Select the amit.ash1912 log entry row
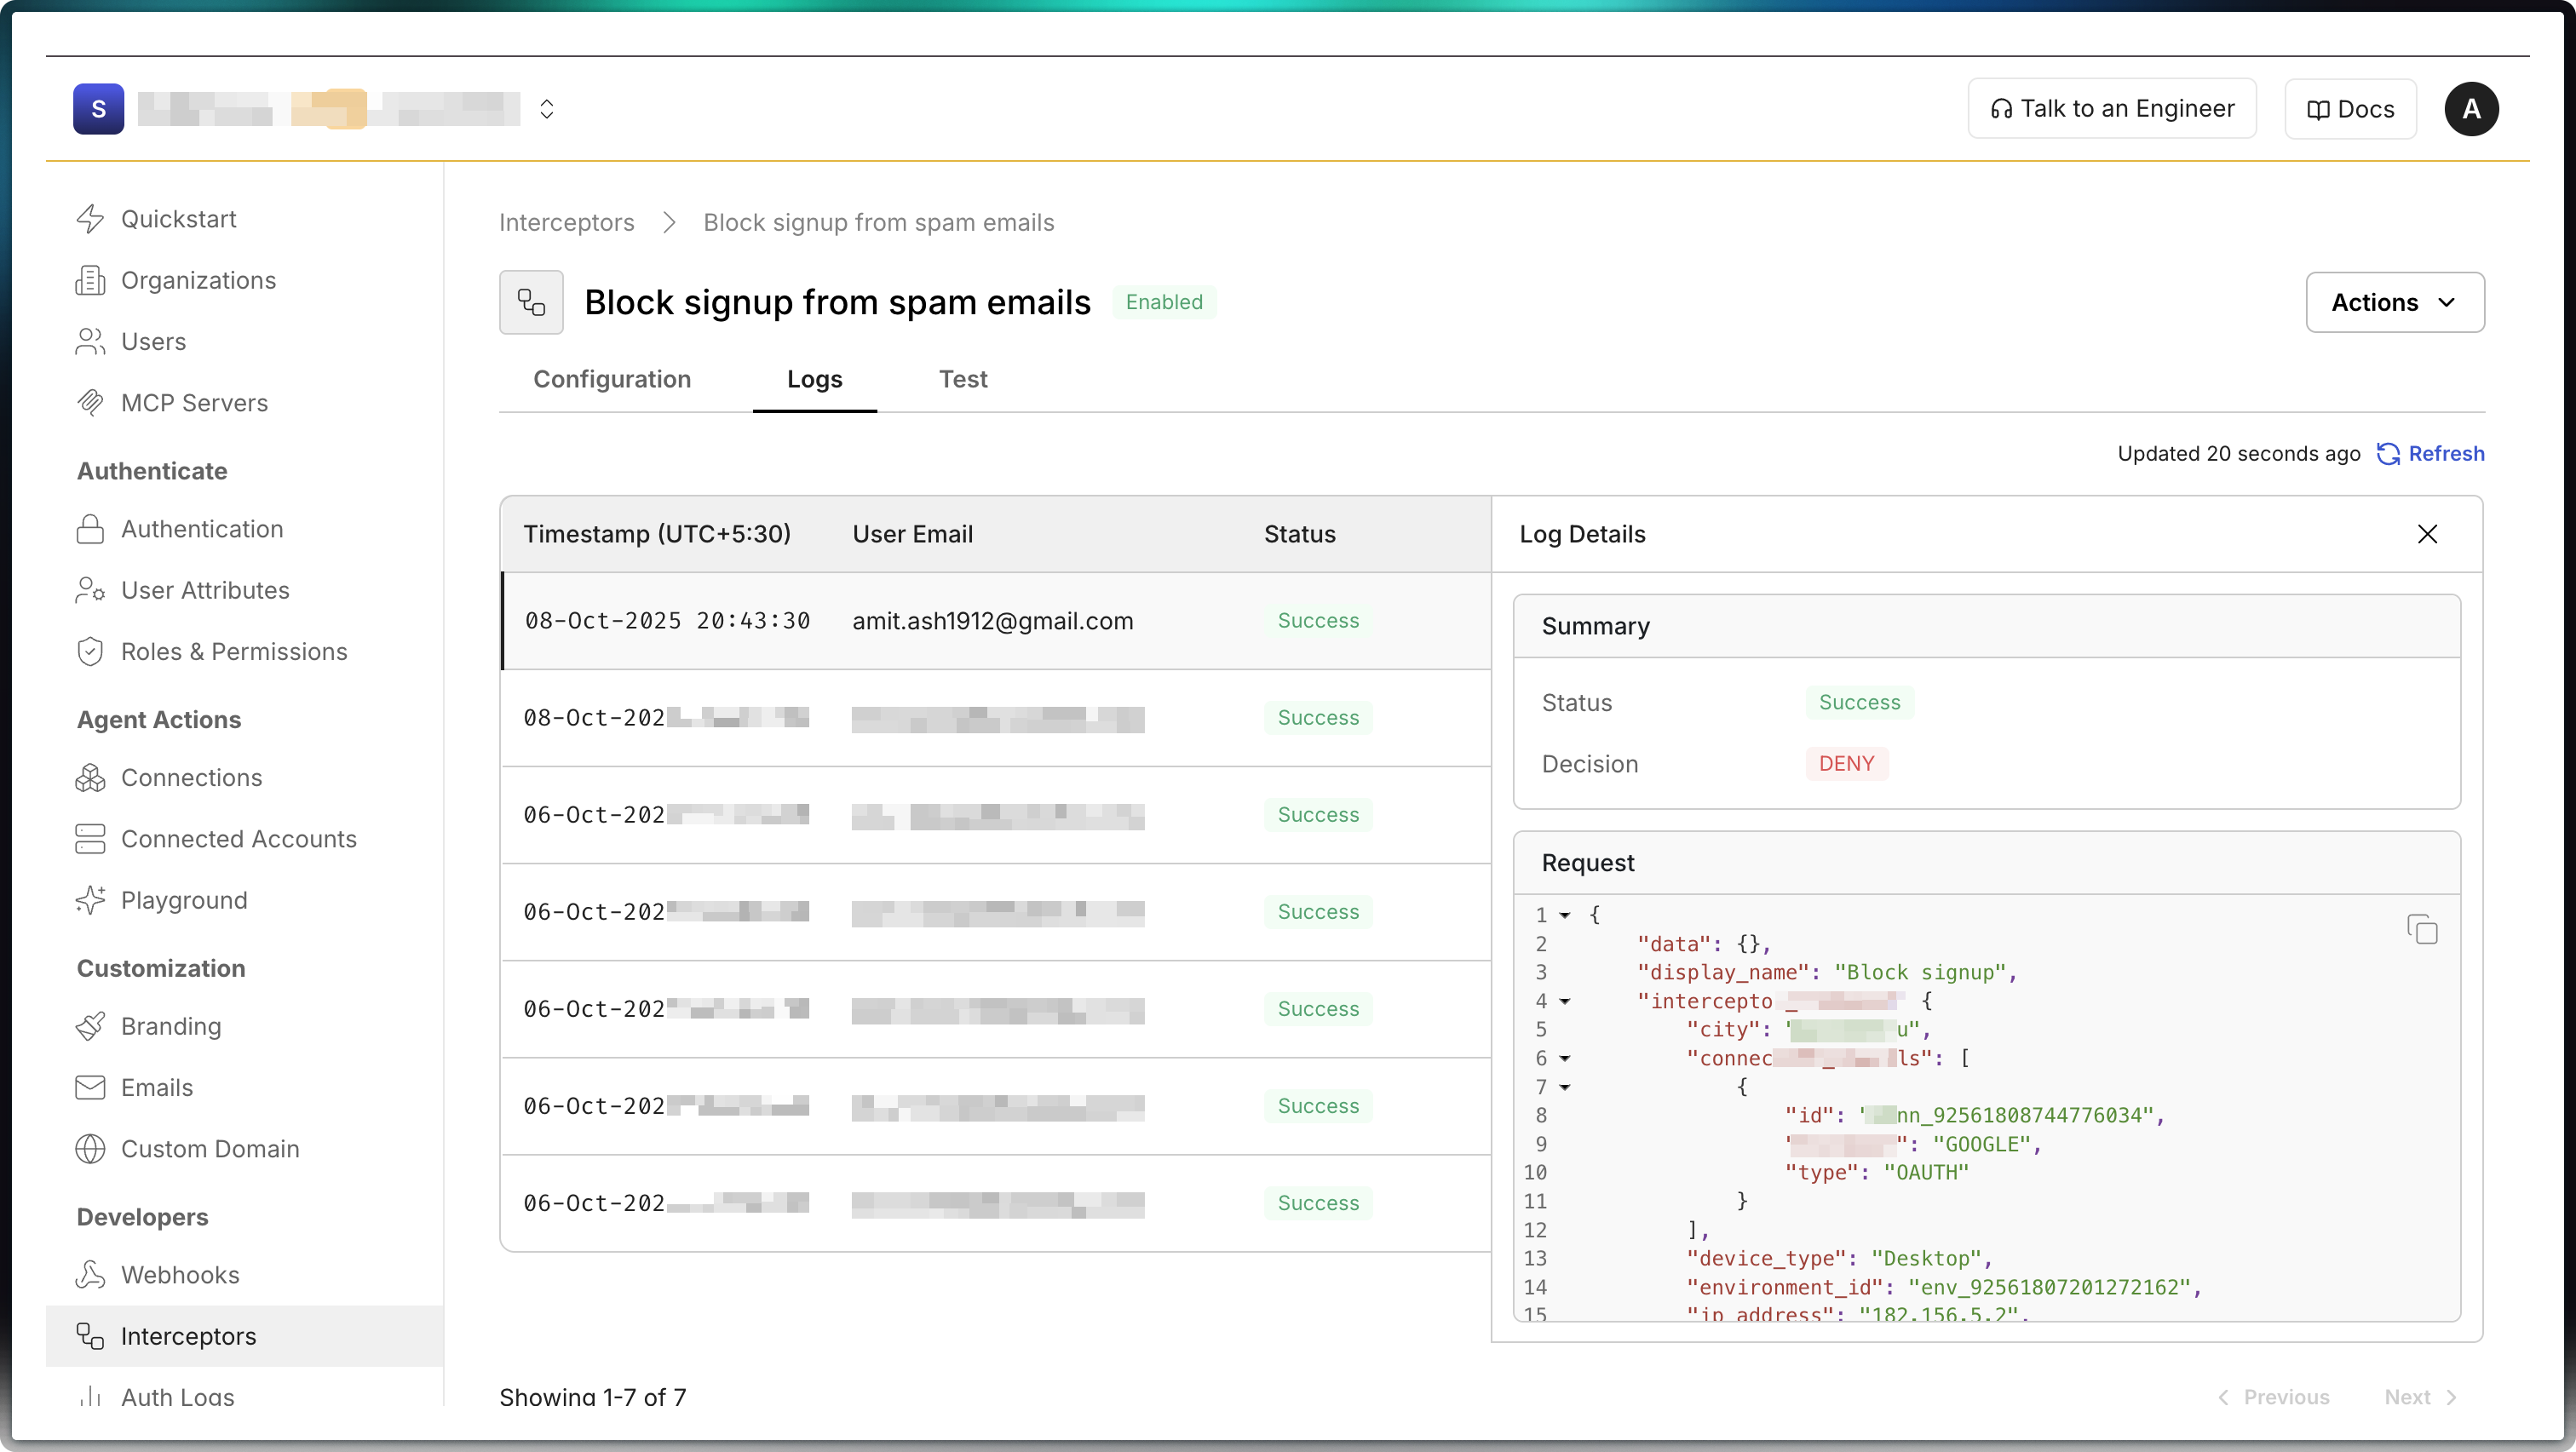 (993, 620)
